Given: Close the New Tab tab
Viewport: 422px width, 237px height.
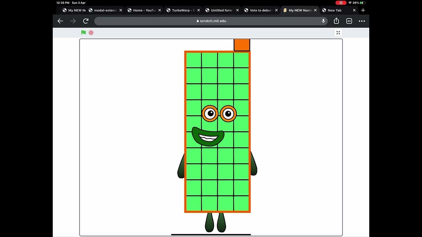Looking at the screenshot, I should coord(354,10).
